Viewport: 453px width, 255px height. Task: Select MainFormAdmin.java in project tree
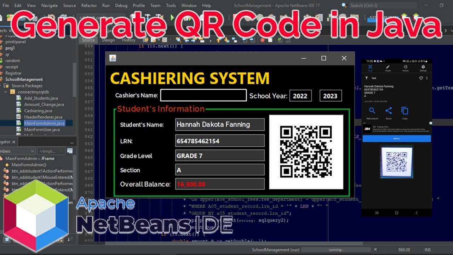pos(44,123)
